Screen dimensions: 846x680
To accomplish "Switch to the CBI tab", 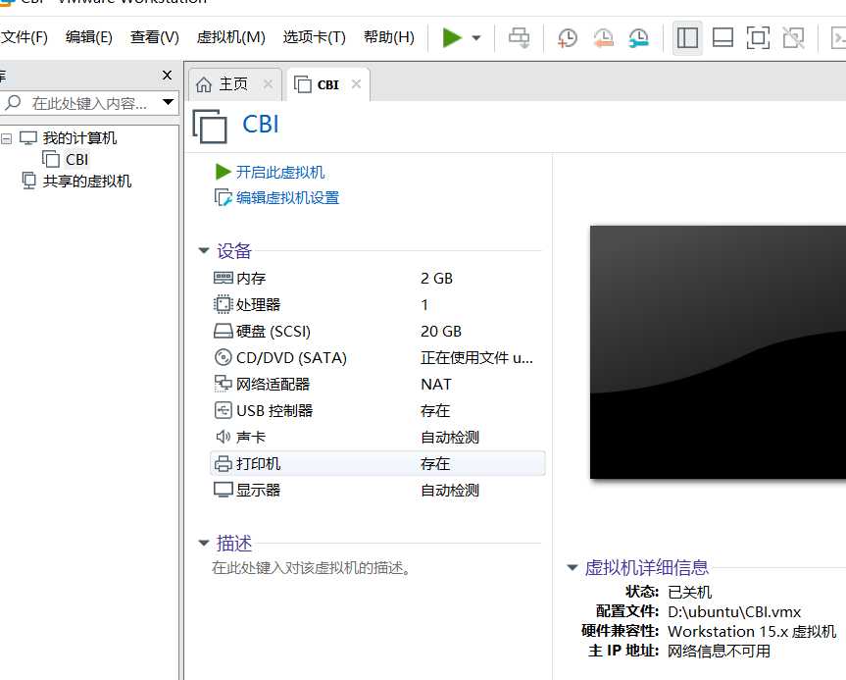I will click(x=327, y=84).
